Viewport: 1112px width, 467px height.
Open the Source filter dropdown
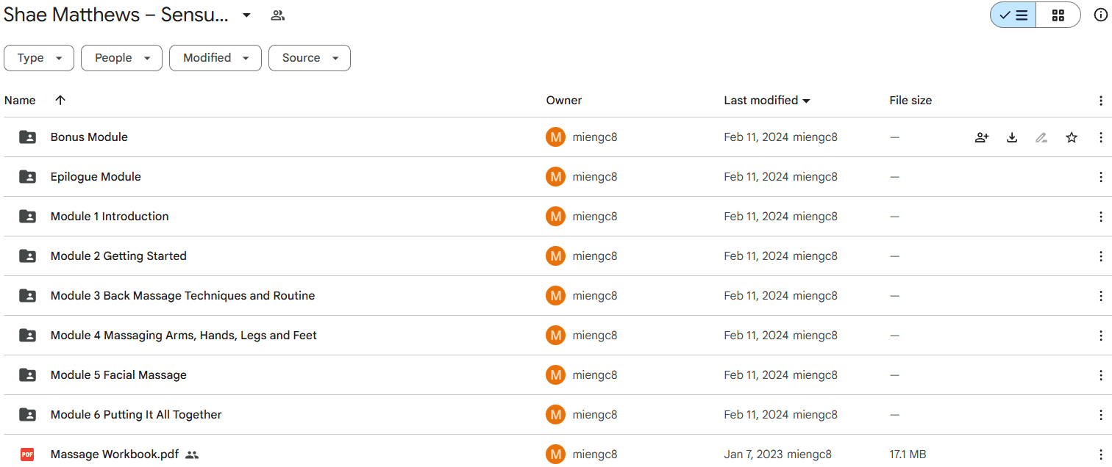310,58
